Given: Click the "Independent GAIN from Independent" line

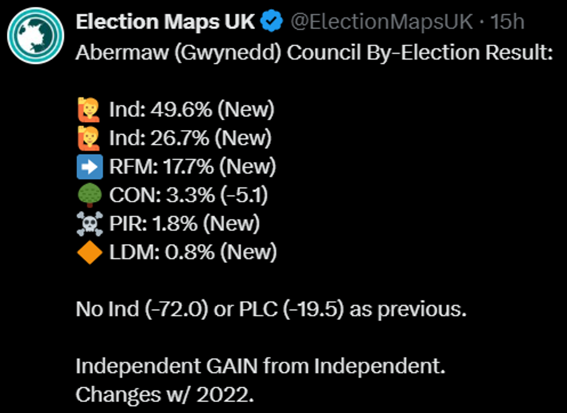Looking at the screenshot, I should pyautogui.click(x=260, y=366).
